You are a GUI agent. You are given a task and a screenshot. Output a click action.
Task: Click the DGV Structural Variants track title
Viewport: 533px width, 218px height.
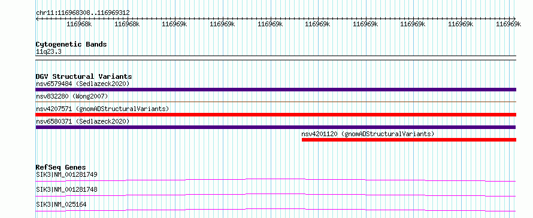(84, 76)
